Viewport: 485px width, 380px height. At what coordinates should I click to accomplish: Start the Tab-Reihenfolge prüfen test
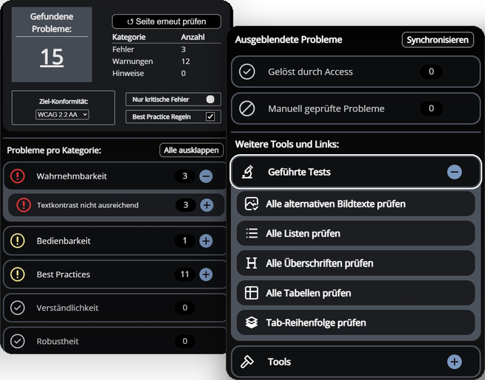click(x=356, y=322)
